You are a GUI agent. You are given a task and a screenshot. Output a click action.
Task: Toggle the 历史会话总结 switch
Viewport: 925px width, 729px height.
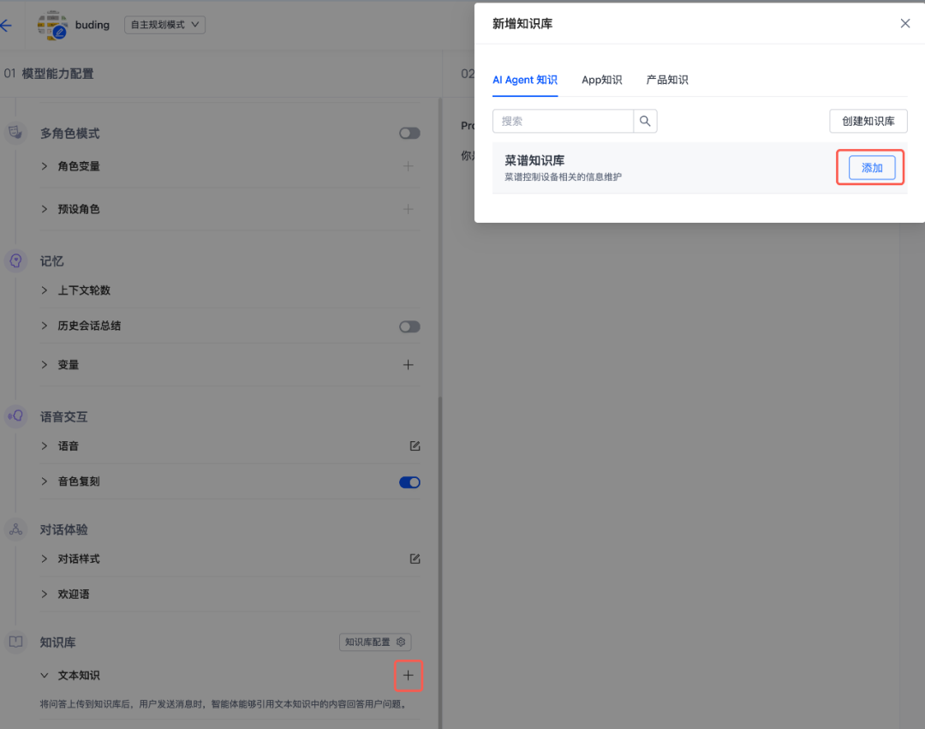(x=409, y=326)
